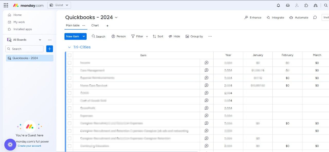Check the first row checkbox in Tri-Cities

69,63
